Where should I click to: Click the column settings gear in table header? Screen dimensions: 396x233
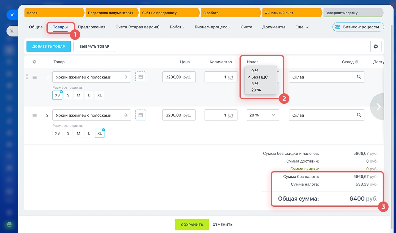coord(34,62)
